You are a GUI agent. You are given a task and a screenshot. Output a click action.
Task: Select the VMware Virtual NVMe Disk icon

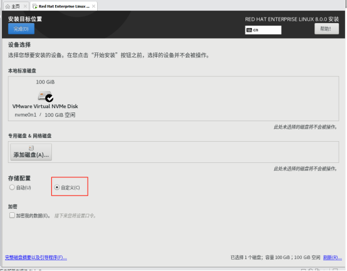coord(46,96)
